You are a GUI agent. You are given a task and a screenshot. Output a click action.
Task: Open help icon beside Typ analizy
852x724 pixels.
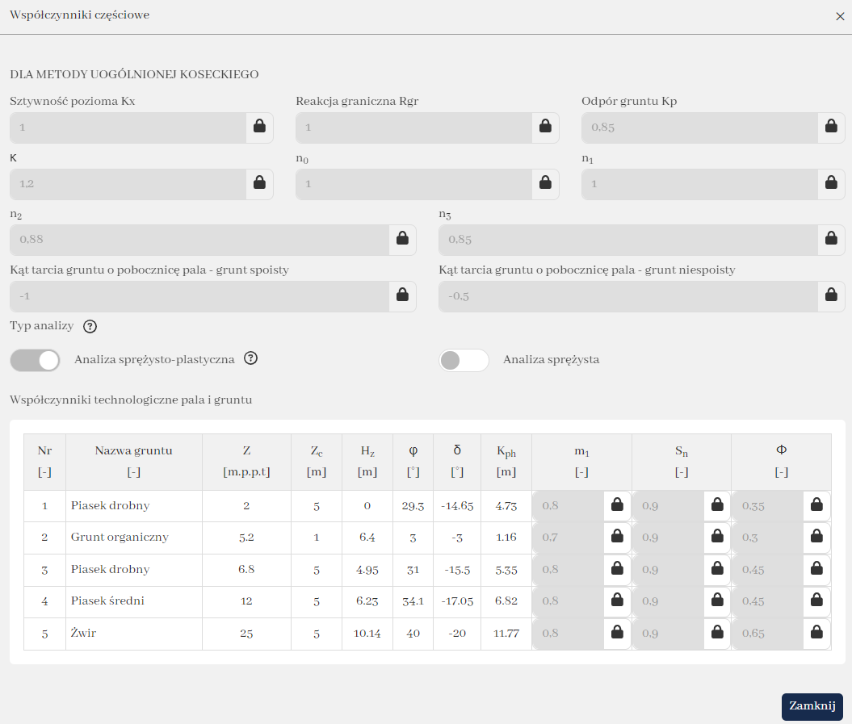point(90,327)
